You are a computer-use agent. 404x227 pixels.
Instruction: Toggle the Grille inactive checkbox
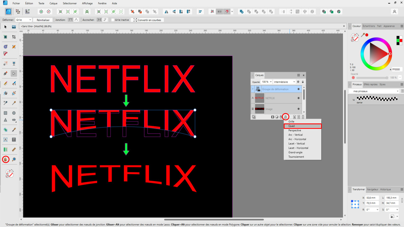tap(113, 20)
